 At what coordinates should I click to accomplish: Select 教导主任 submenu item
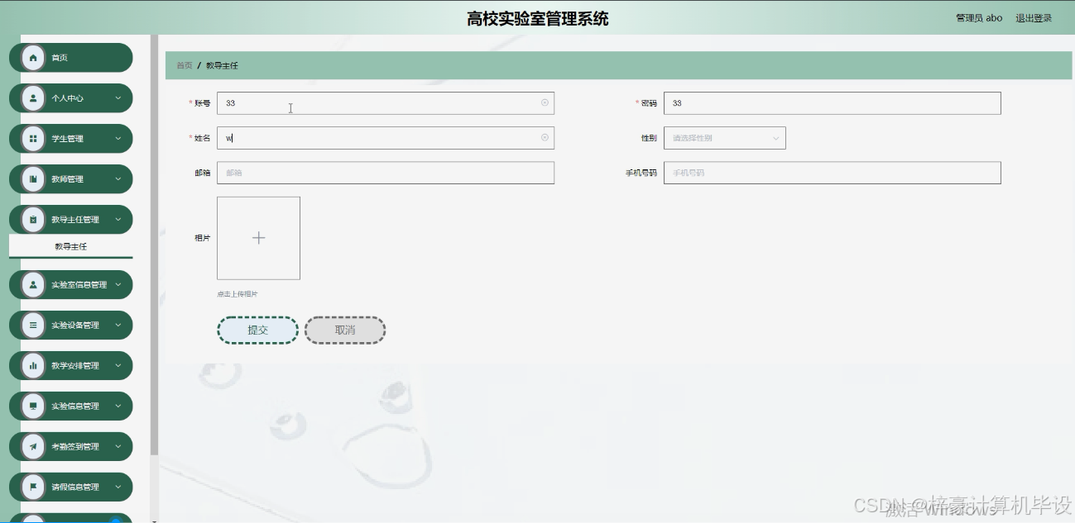click(70, 246)
